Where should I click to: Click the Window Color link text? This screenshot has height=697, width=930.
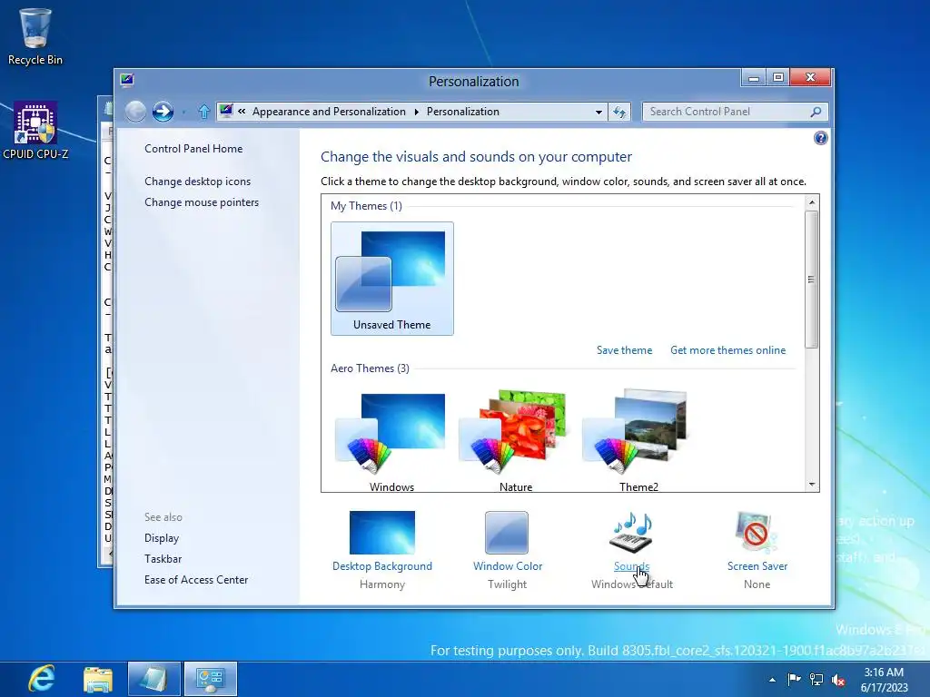[x=508, y=566]
